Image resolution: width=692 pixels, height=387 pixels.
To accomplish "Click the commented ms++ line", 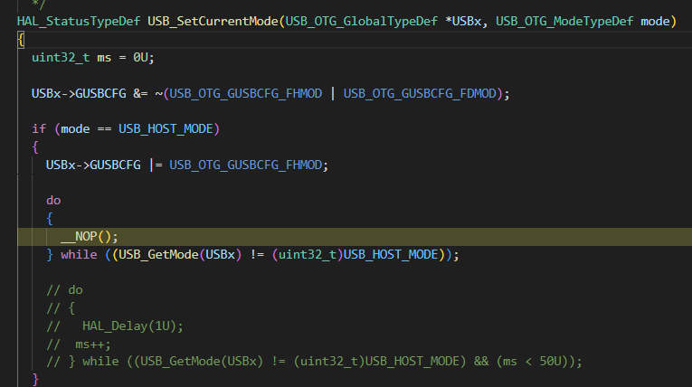I will [79, 345].
